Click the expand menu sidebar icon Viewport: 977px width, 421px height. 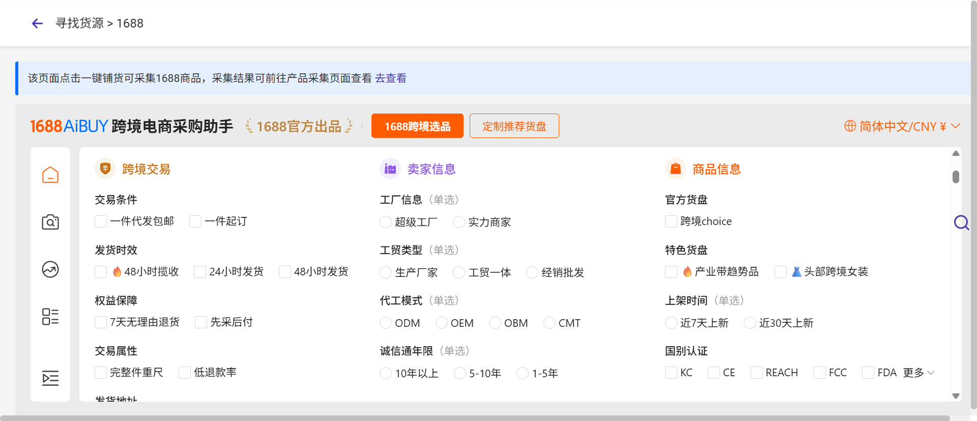[x=50, y=378]
